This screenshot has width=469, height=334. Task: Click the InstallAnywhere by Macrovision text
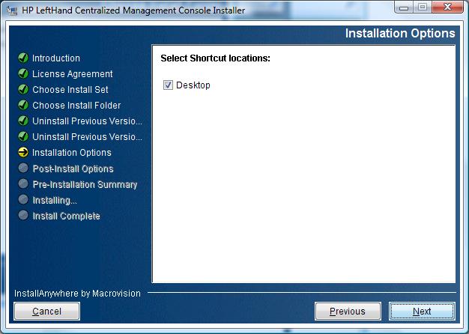click(77, 294)
